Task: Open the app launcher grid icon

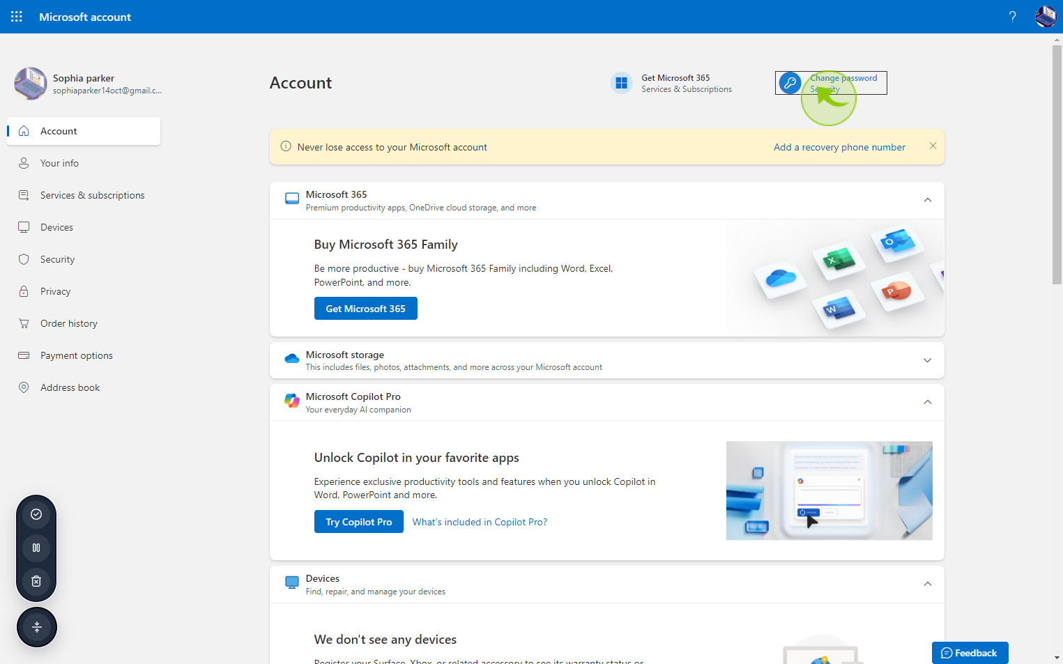Action: 17,17
